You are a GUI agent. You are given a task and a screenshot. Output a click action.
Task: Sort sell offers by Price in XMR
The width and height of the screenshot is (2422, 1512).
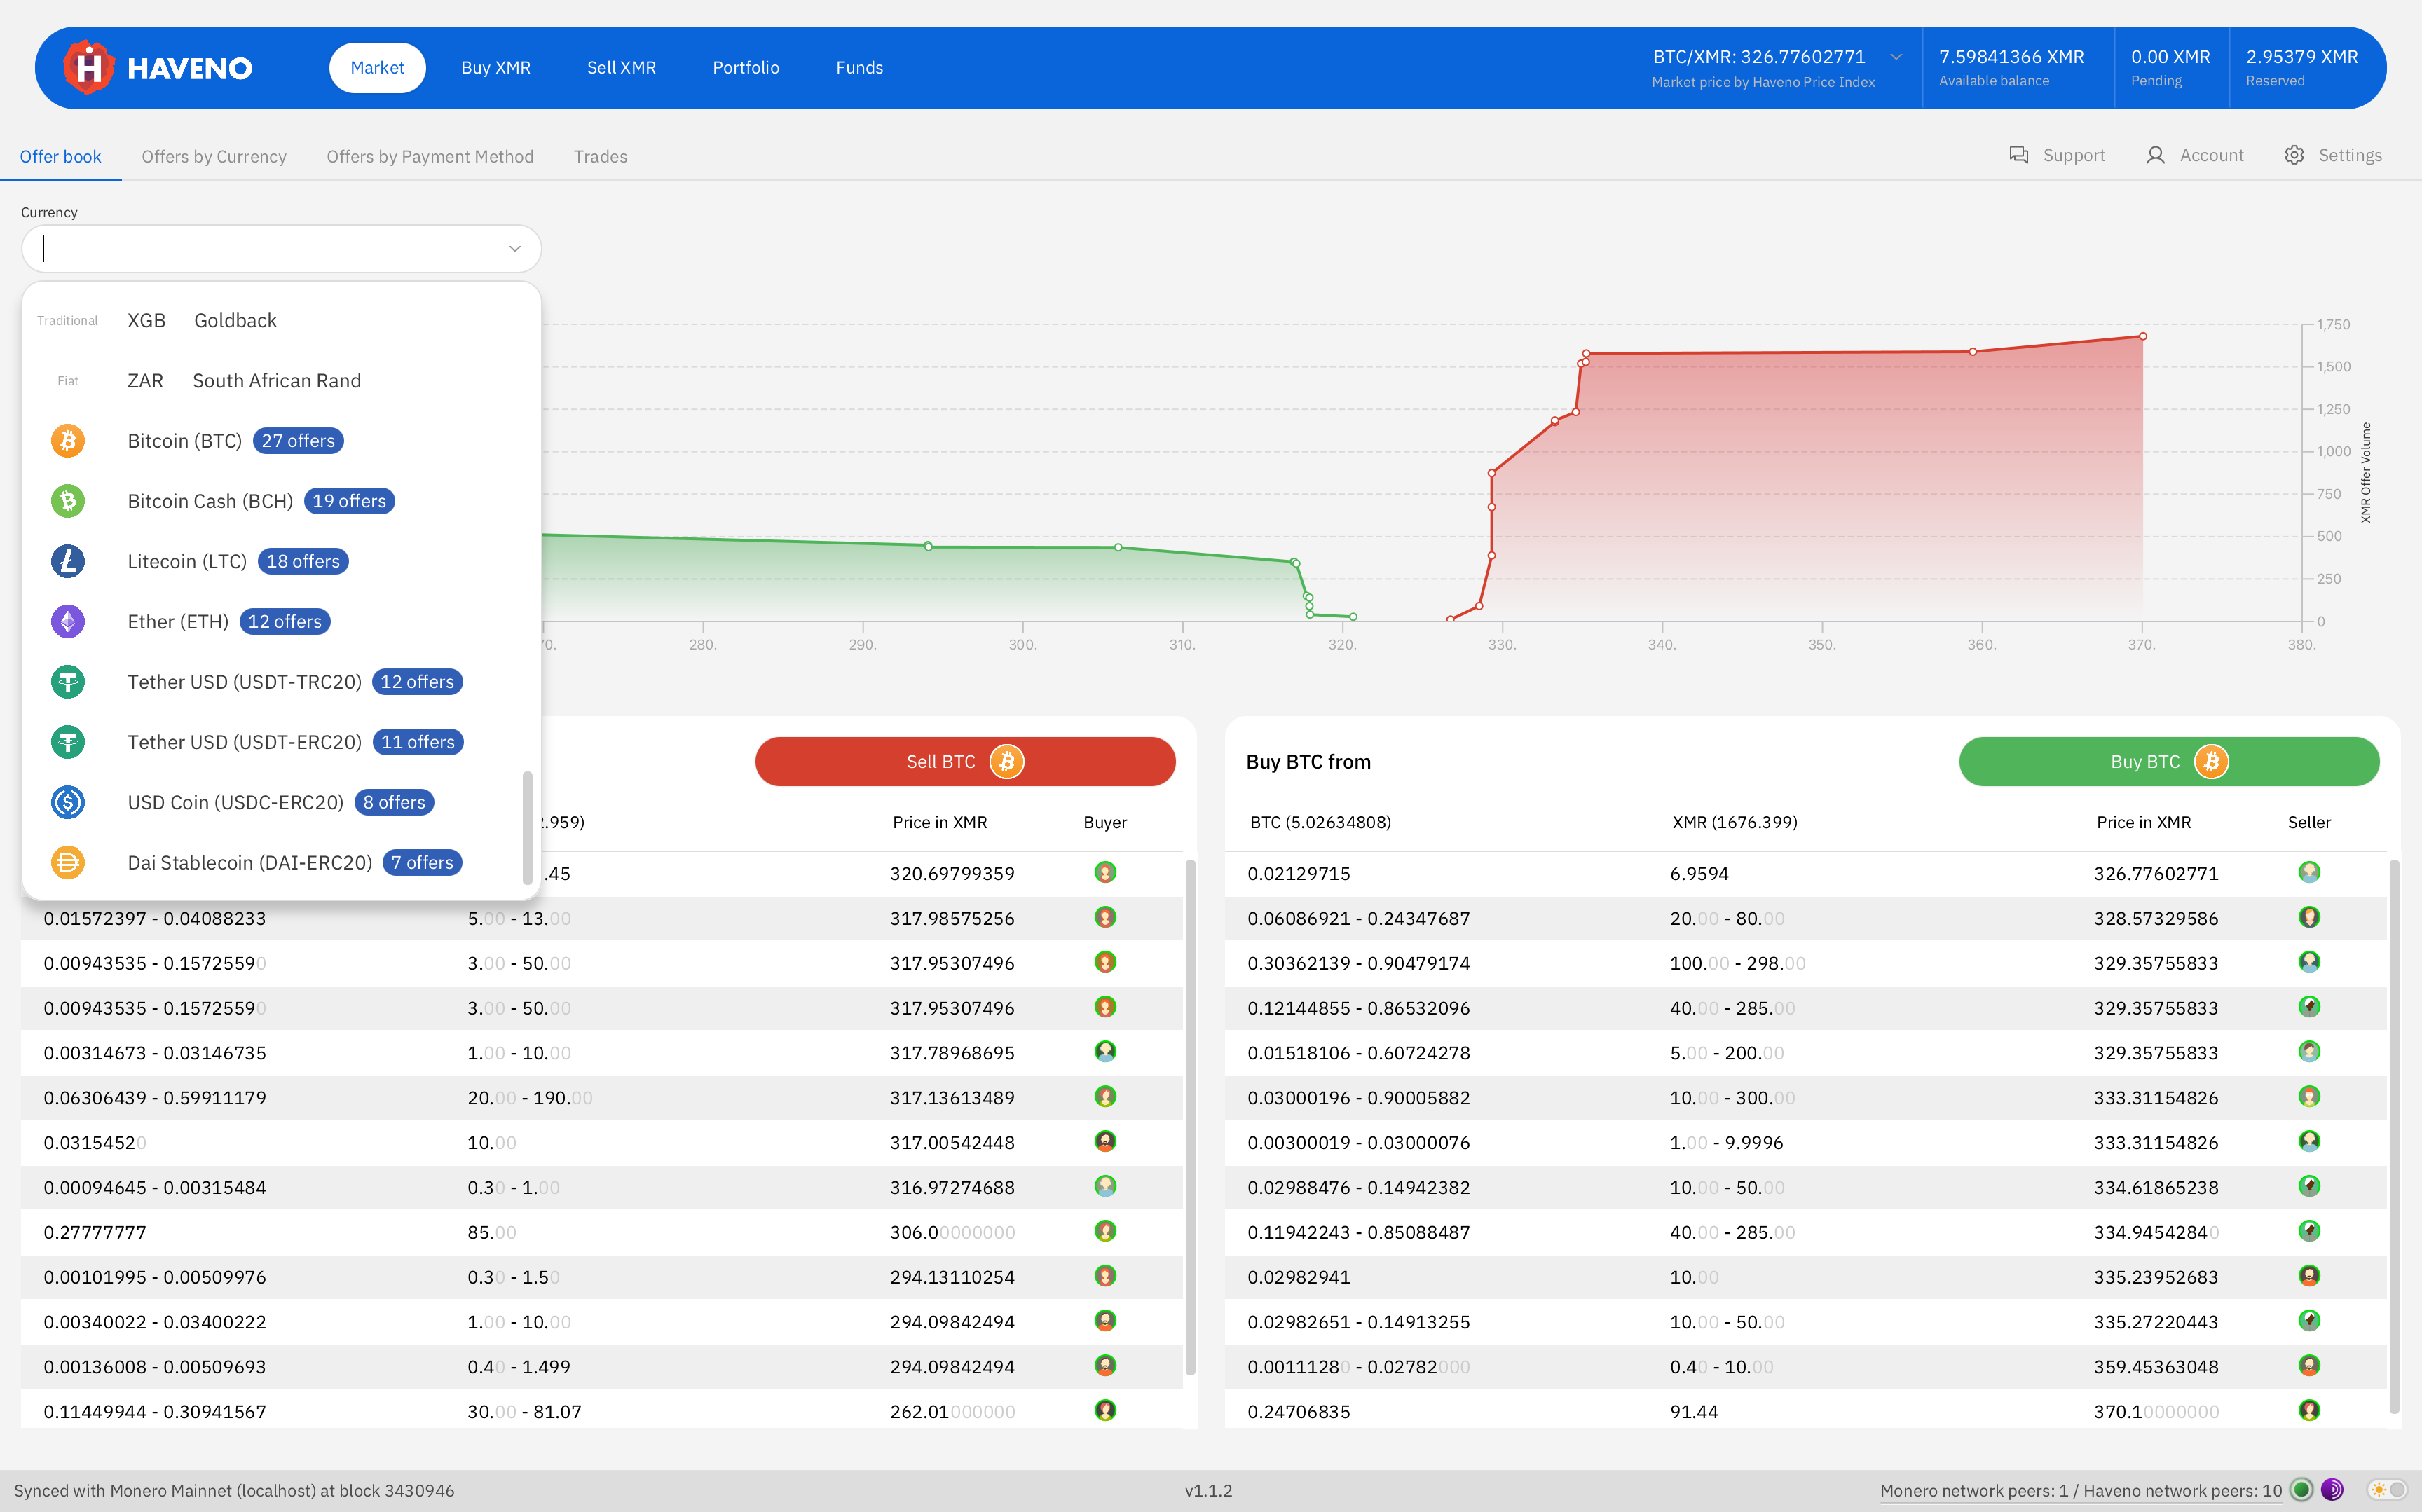(939, 822)
